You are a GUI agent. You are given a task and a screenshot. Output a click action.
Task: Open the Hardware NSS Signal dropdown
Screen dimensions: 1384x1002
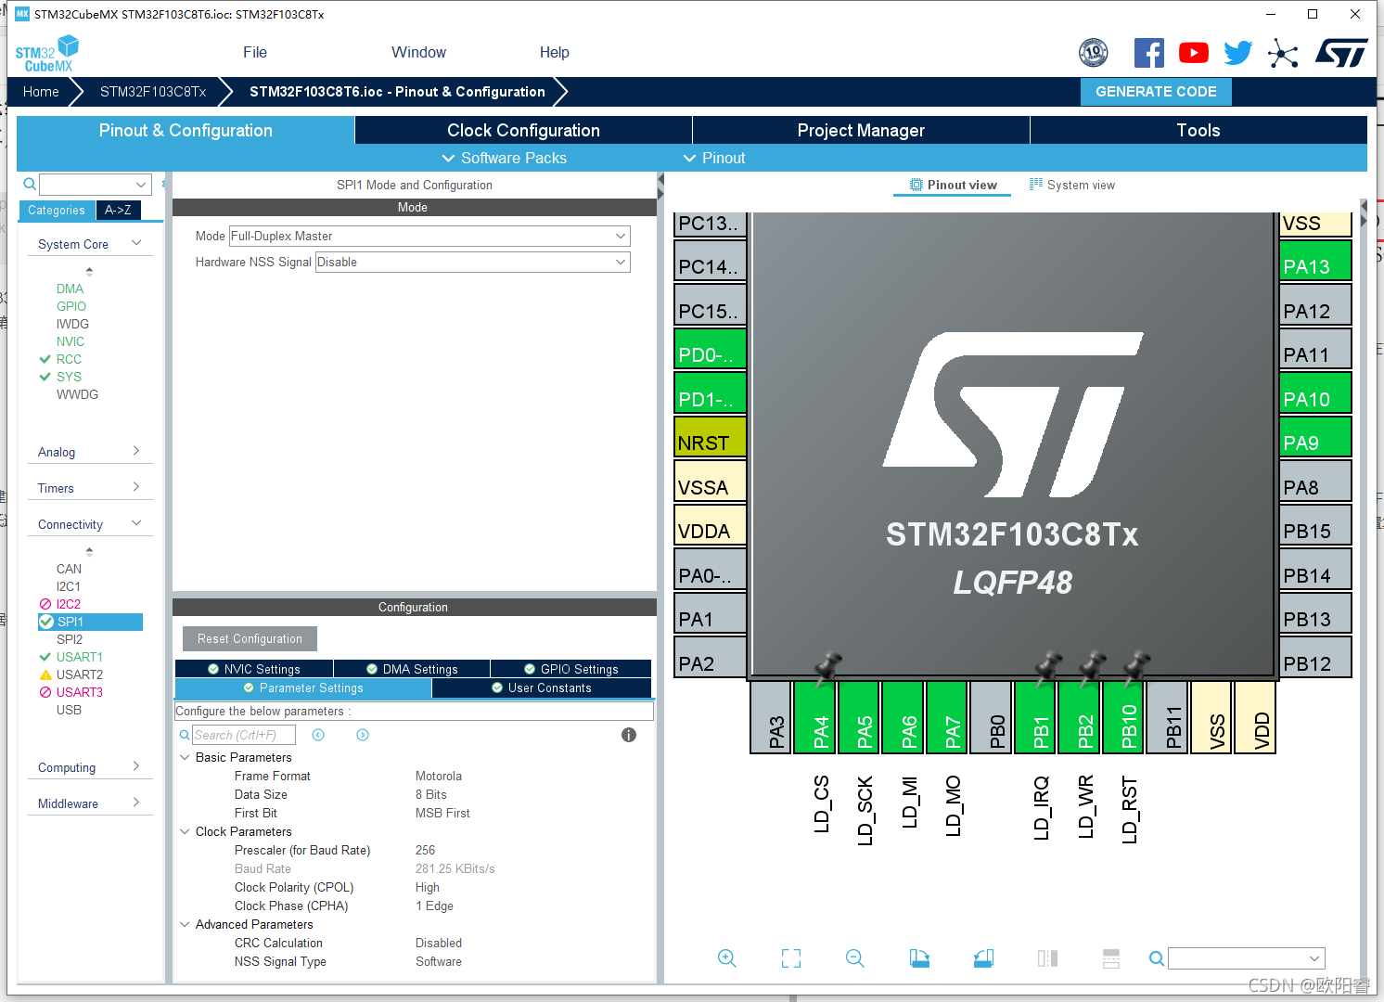(x=473, y=262)
